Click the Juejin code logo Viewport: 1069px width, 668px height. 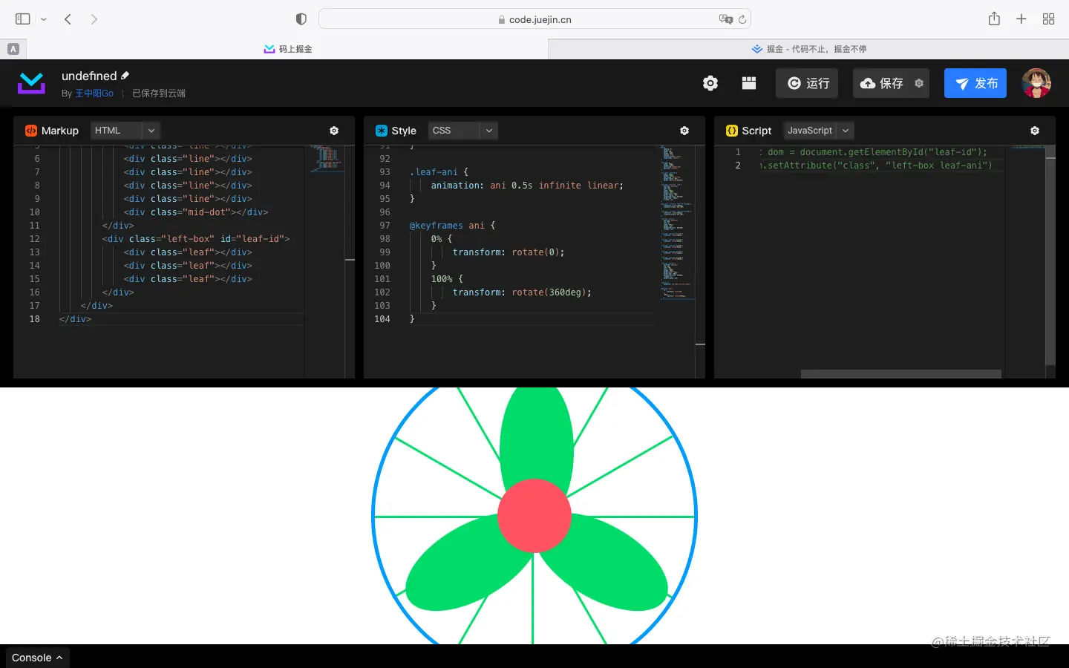(x=31, y=83)
